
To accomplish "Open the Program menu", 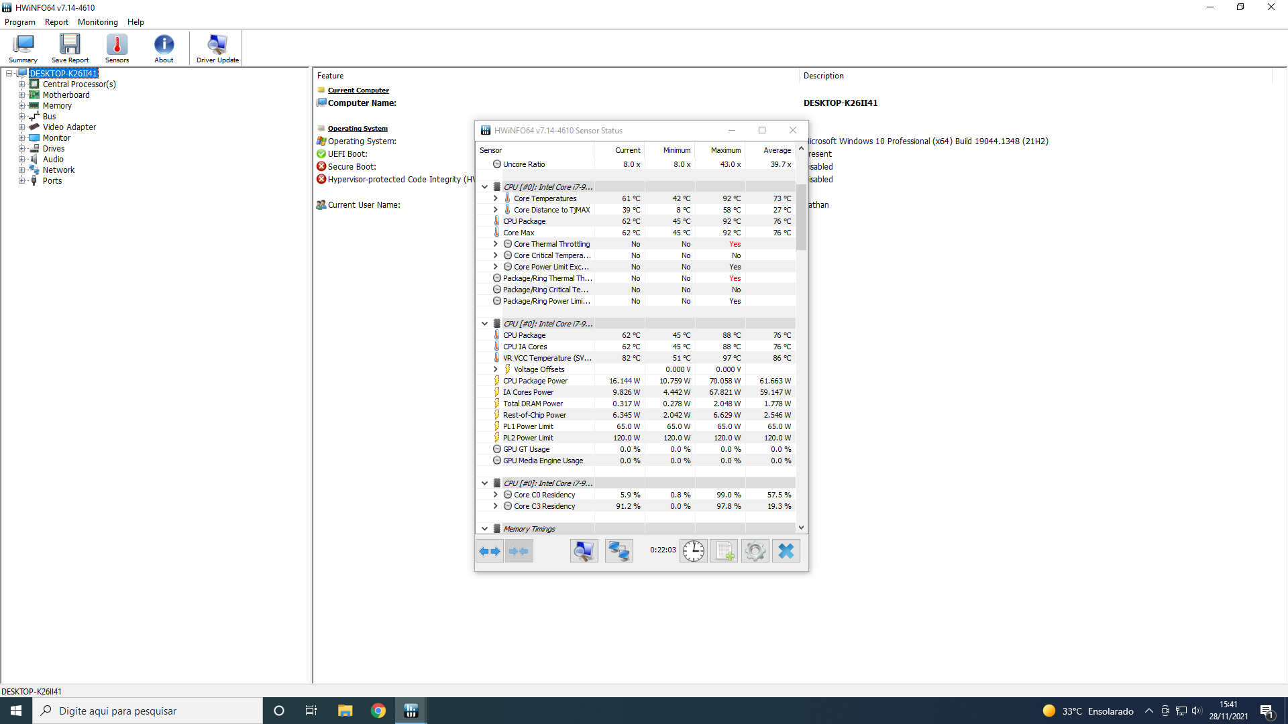I will (x=20, y=22).
